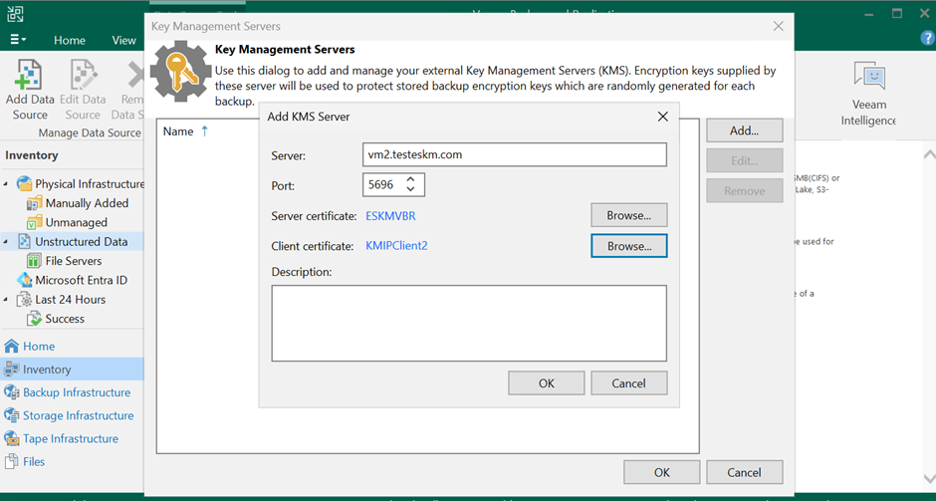Click the Physical Infrastructure folder icon
Viewport: 936px width, 501px height.
[x=25, y=184]
